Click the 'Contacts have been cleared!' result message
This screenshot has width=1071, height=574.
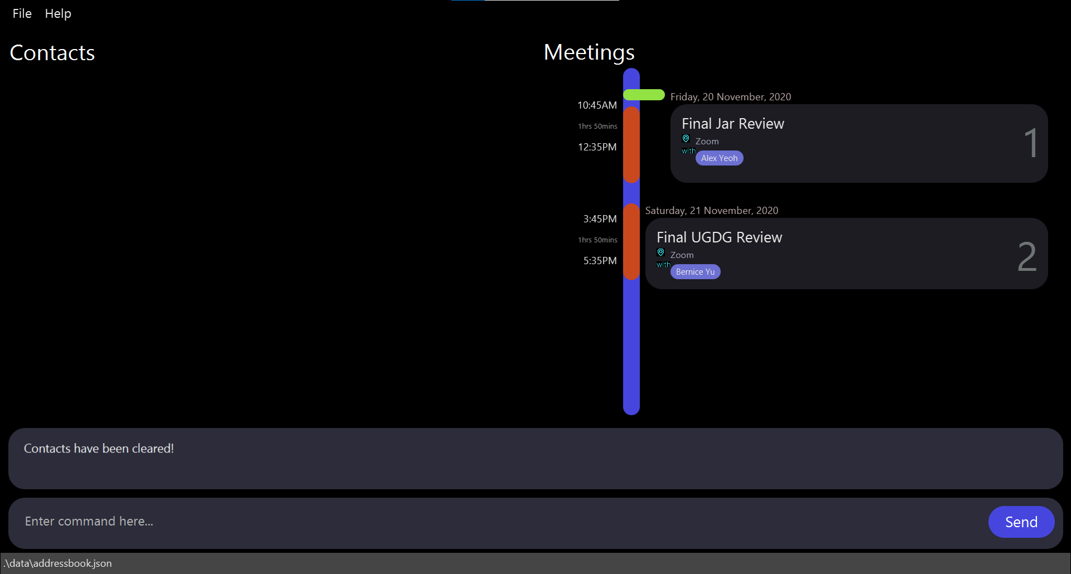point(99,449)
